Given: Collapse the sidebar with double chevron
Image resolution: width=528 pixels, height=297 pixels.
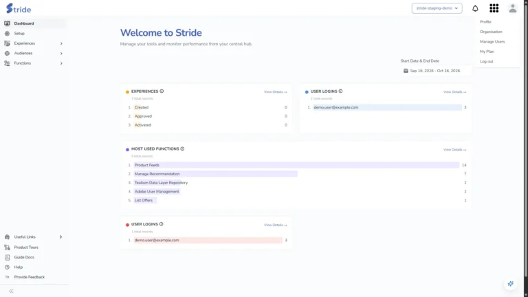Looking at the screenshot, I should click(11, 291).
